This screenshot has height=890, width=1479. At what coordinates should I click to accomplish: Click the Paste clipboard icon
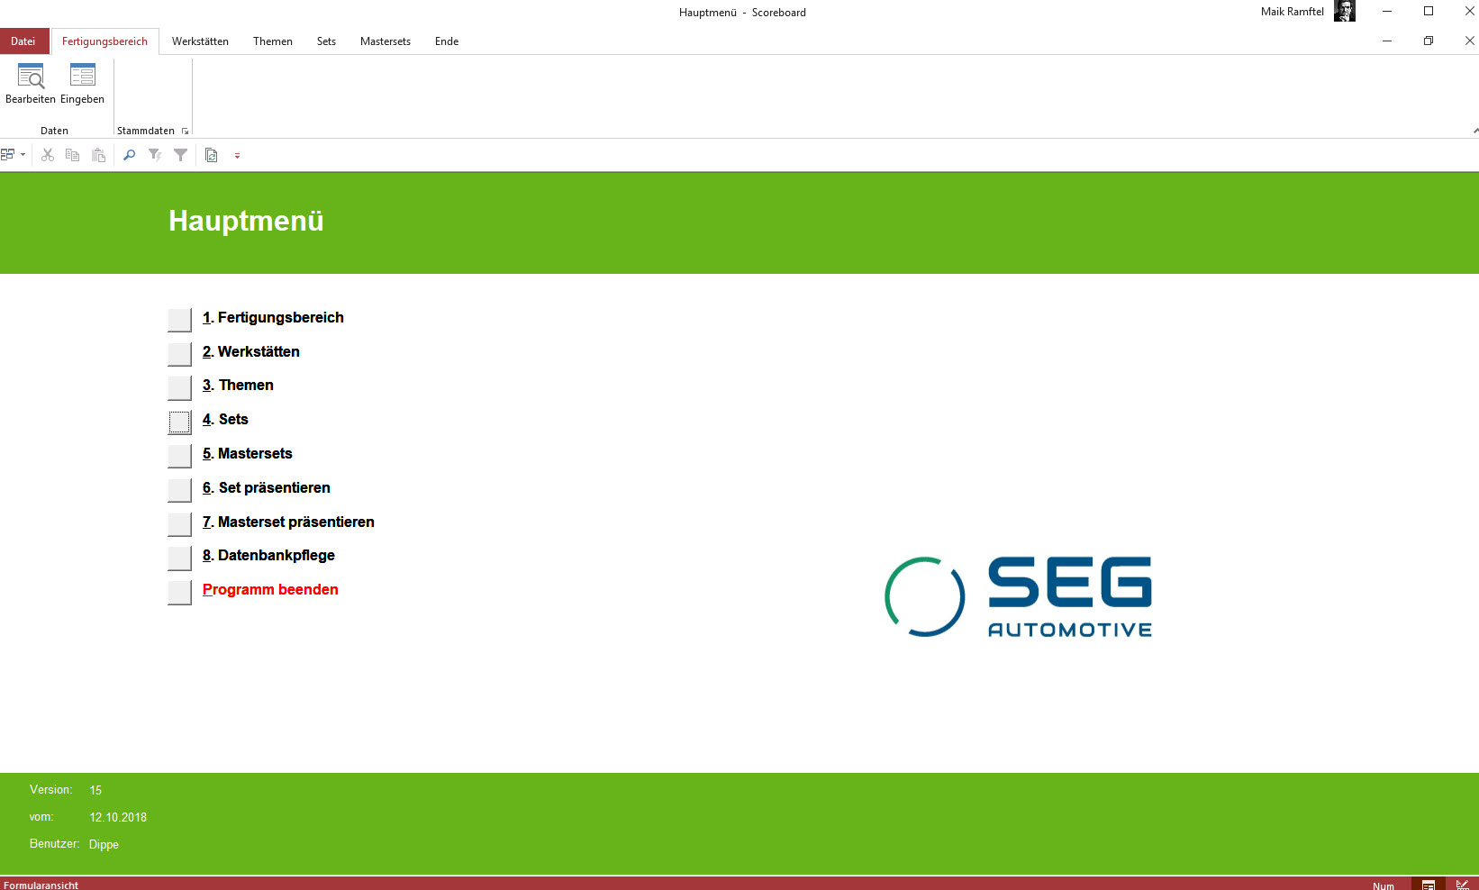pyautogui.click(x=99, y=155)
